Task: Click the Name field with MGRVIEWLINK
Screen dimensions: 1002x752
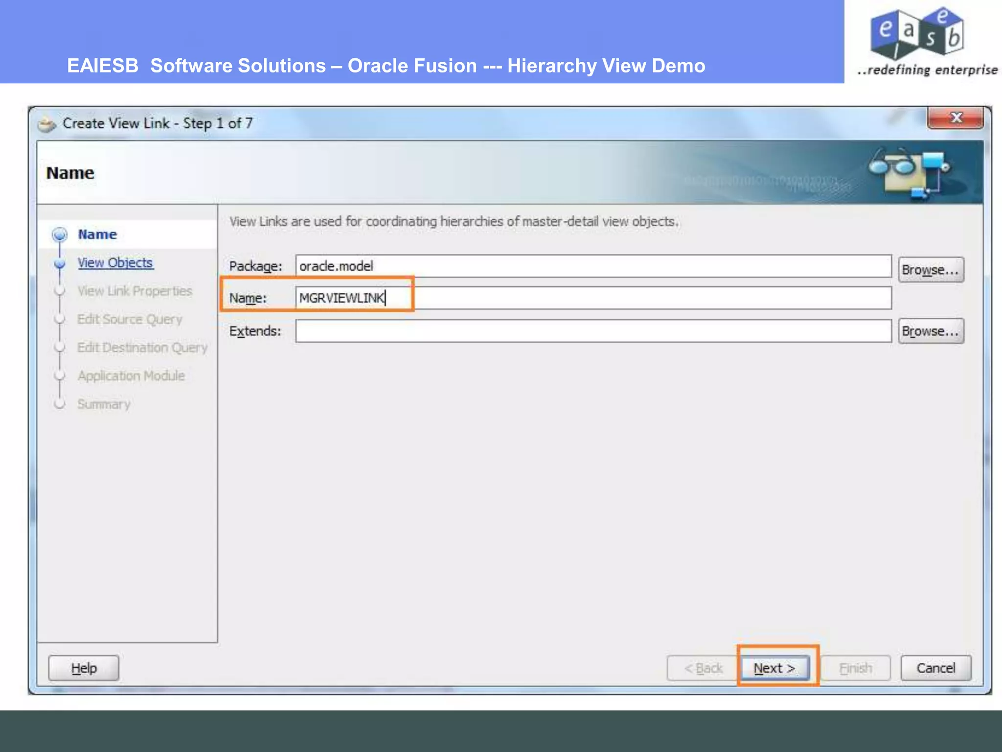Action: (x=593, y=298)
